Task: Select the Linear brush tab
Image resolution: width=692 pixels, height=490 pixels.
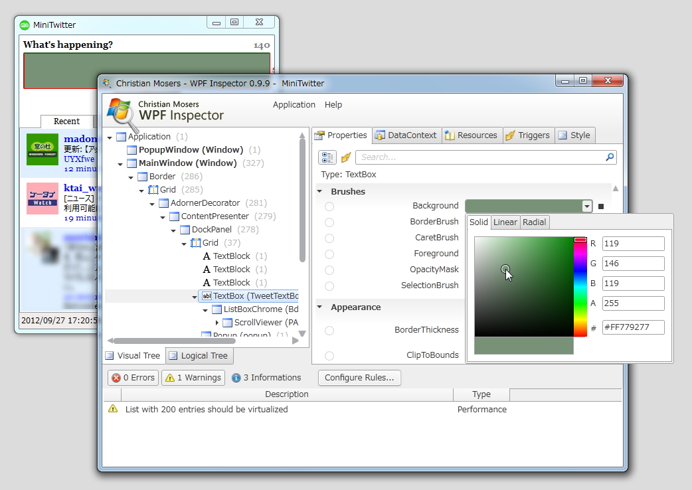Action: 505,222
